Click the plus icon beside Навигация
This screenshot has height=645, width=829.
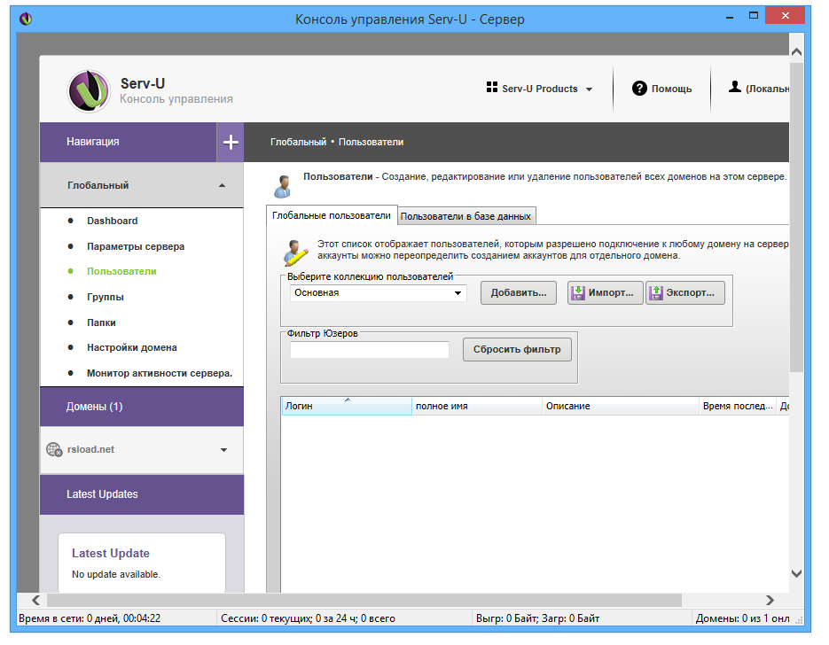[231, 142]
